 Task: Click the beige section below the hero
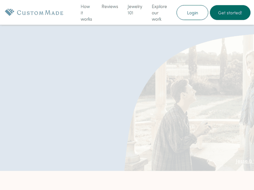click(x=127, y=181)
